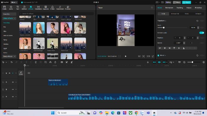Rotate the clip using timeline toolbar icon
The image size is (207, 116).
coord(55,62)
